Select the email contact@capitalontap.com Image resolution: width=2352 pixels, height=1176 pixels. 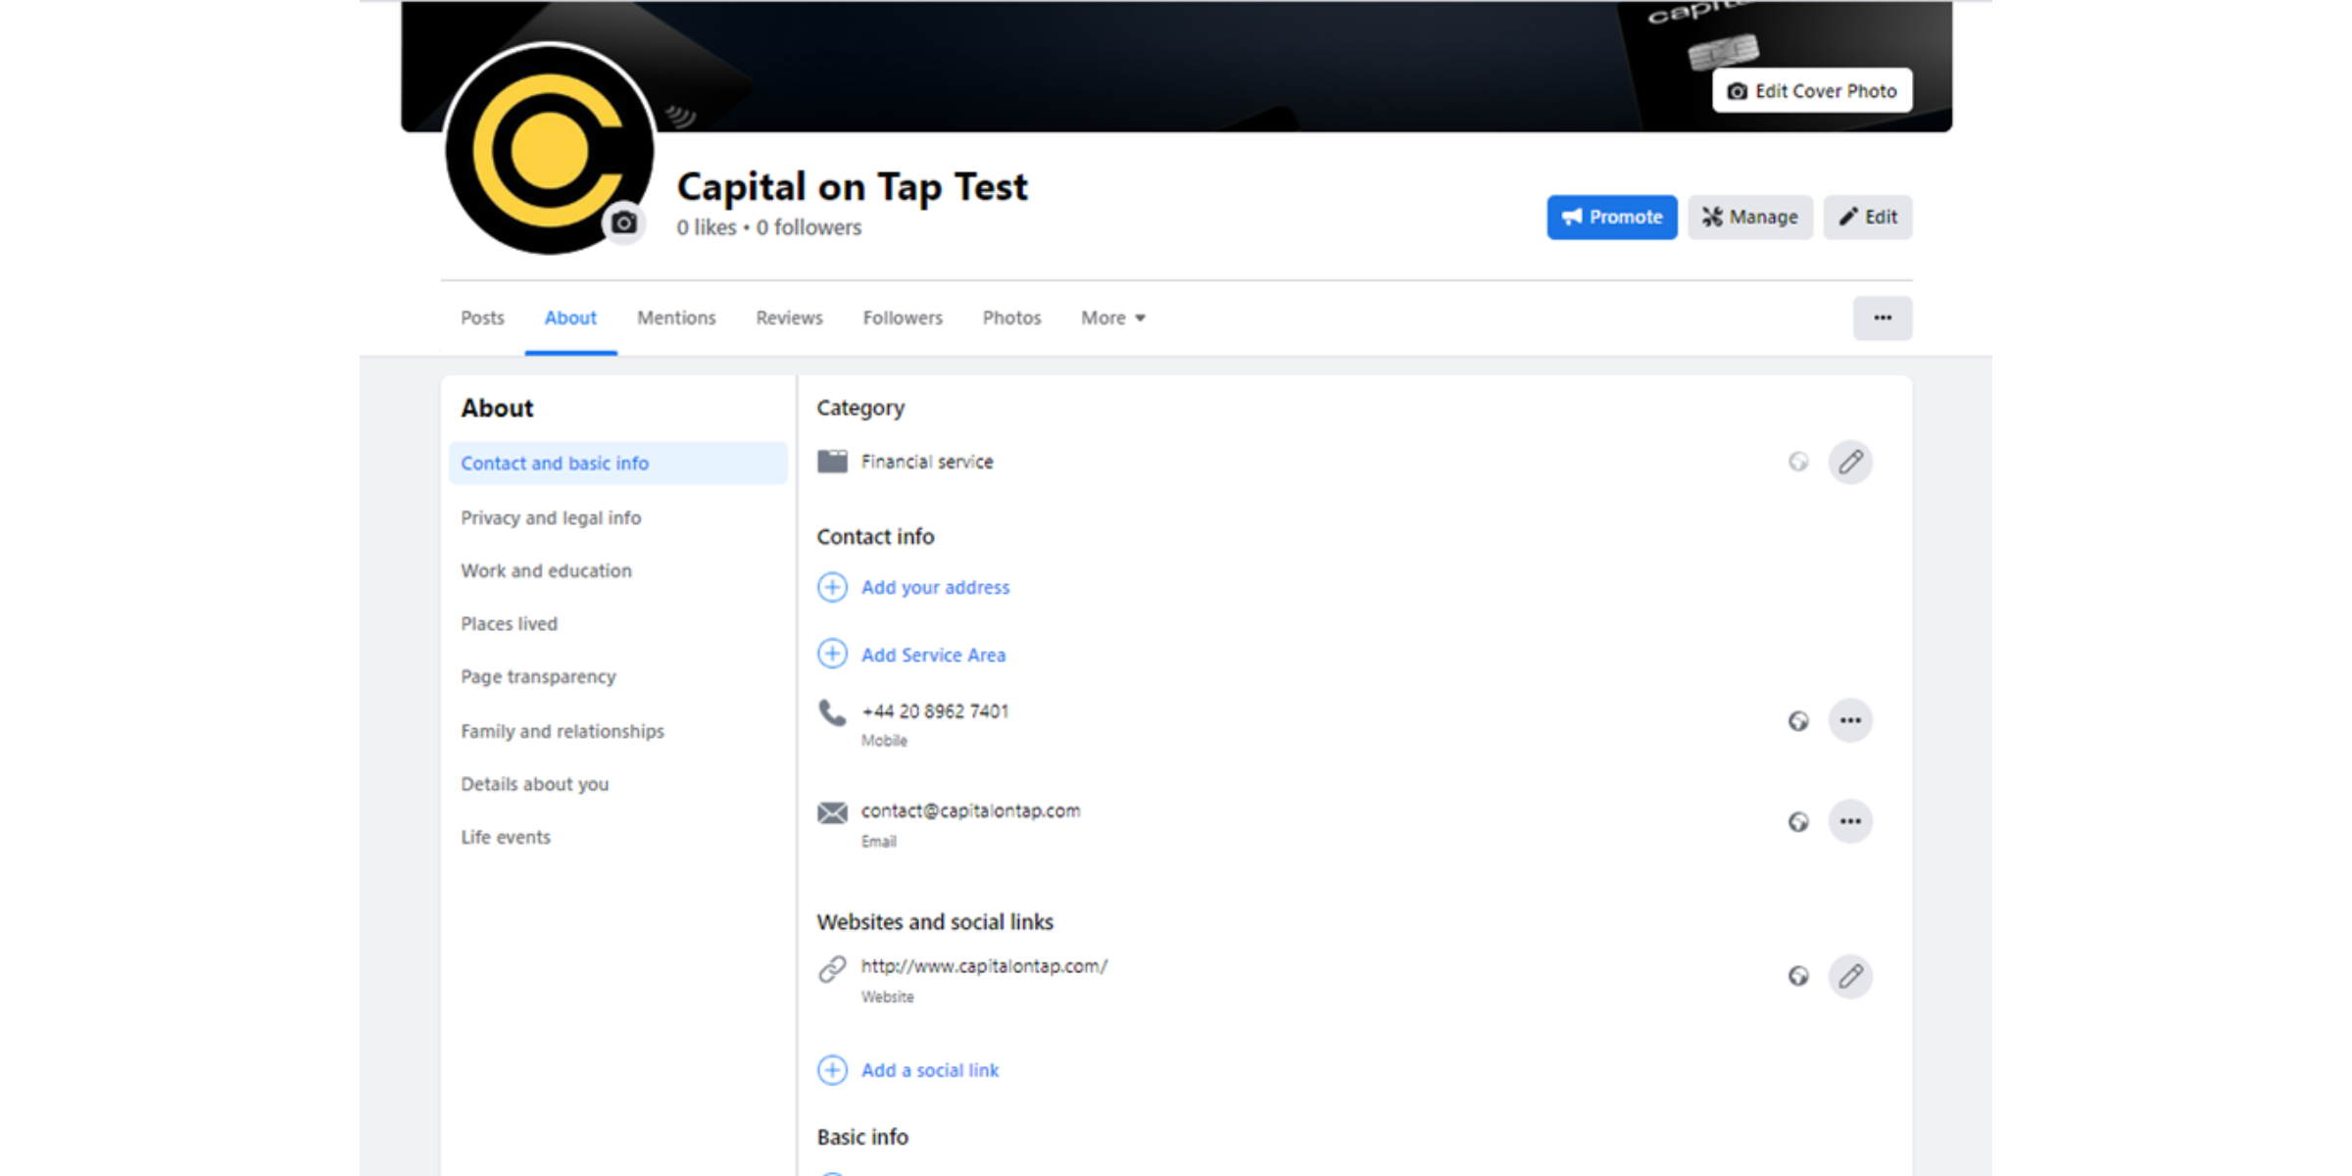coord(970,810)
